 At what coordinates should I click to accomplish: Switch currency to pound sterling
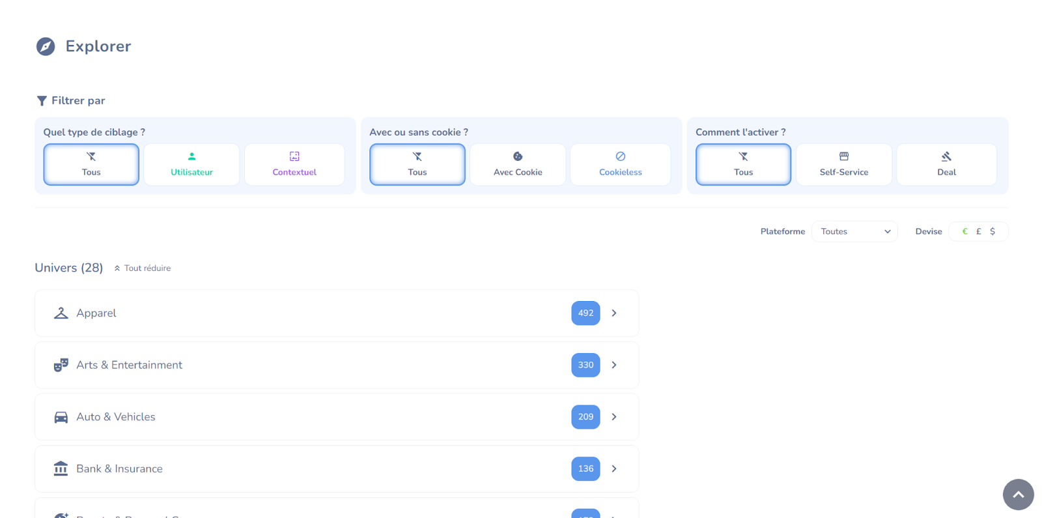pos(978,231)
